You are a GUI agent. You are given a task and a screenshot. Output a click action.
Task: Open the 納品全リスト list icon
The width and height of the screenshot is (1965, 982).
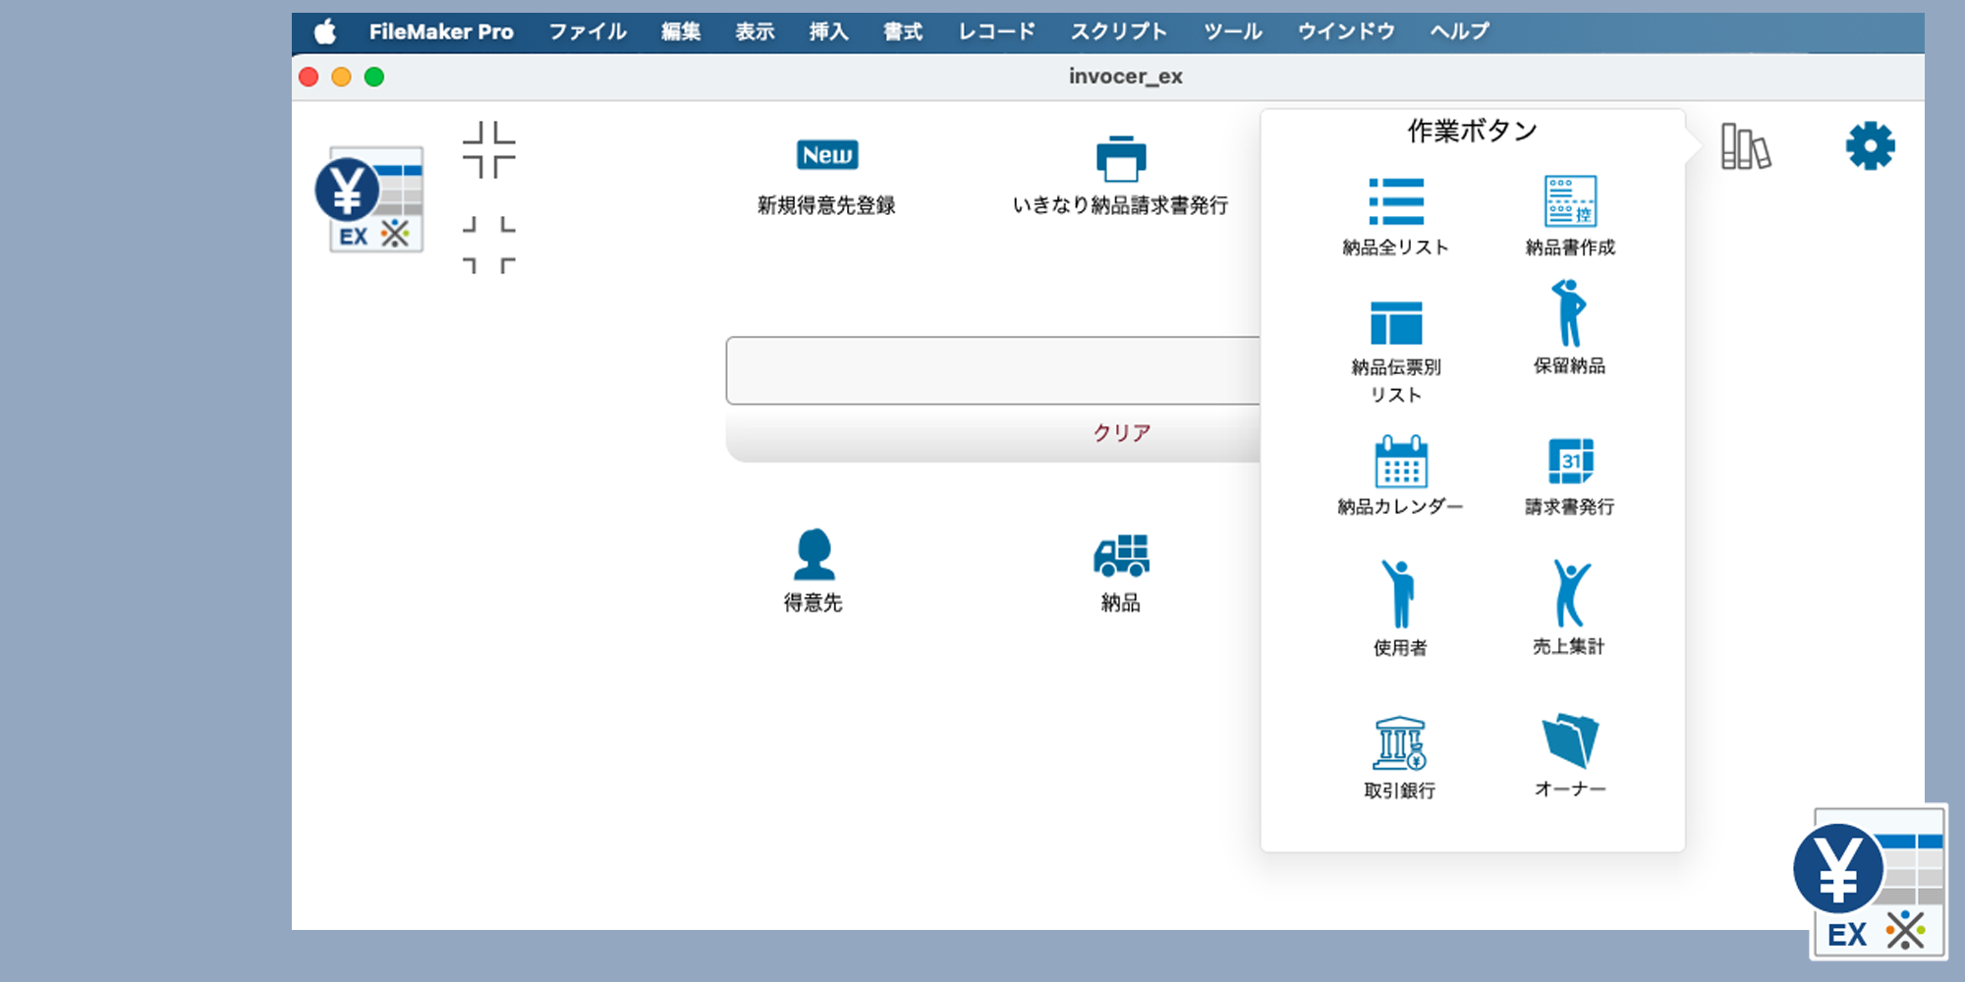pos(1396,202)
